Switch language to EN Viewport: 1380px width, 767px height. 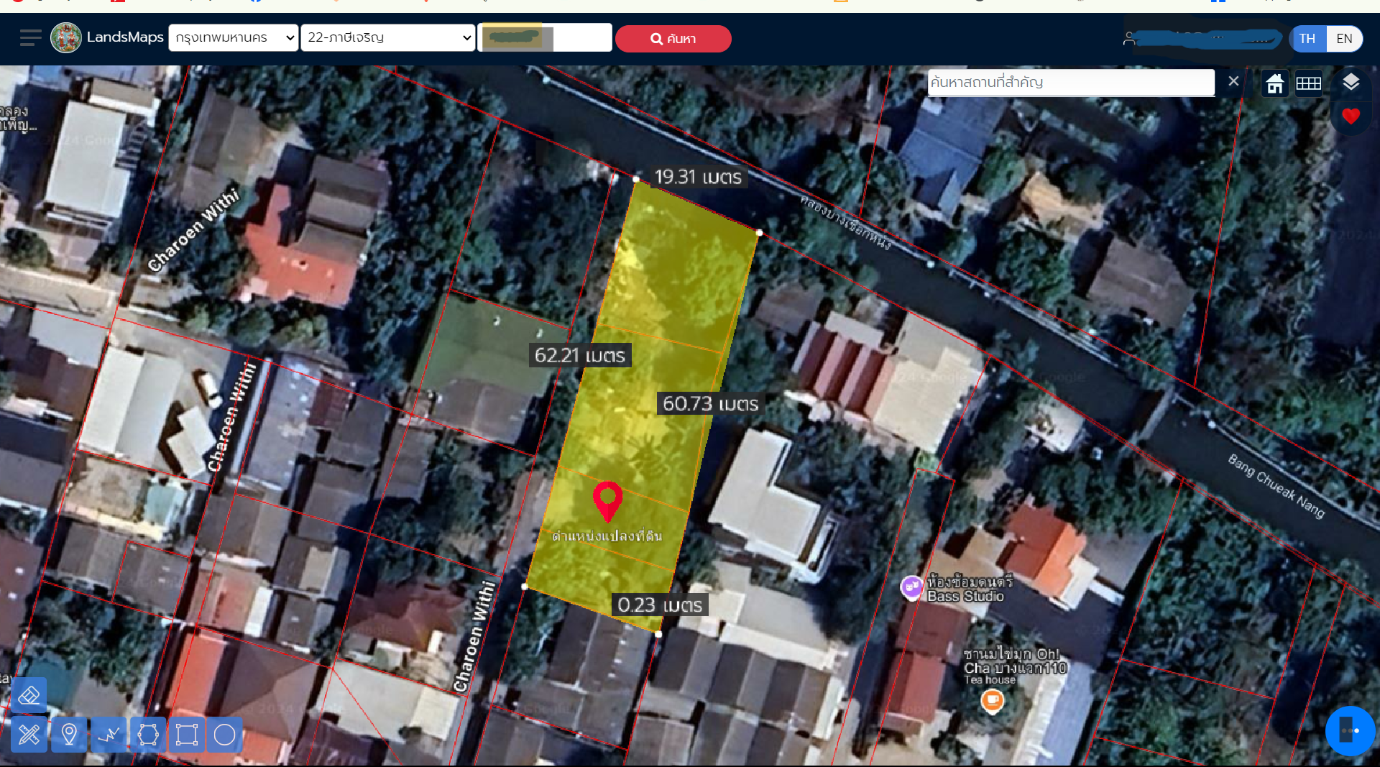tap(1344, 39)
